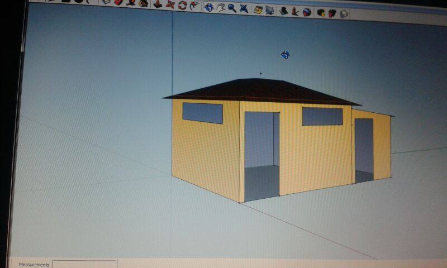Select the Rotate tool
Screen dimensions: 447x268
point(182,5)
